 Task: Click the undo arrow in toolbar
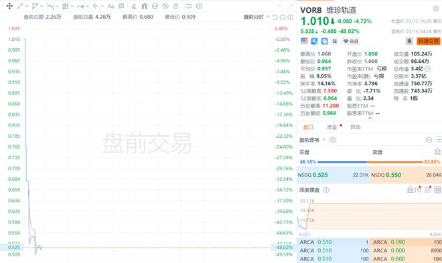(280, 6)
